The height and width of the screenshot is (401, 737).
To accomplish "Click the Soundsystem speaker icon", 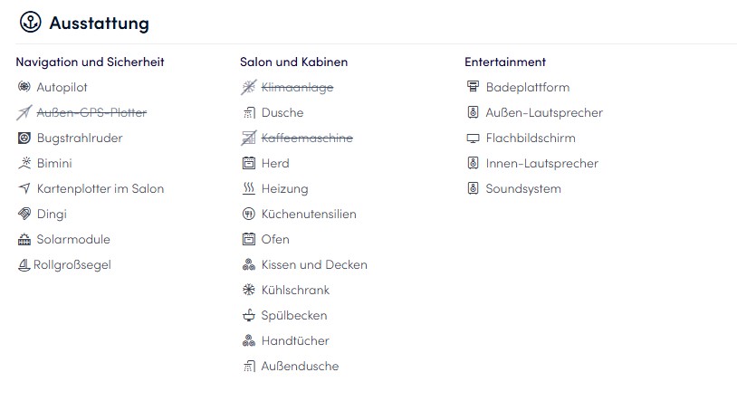I will 473,189.
